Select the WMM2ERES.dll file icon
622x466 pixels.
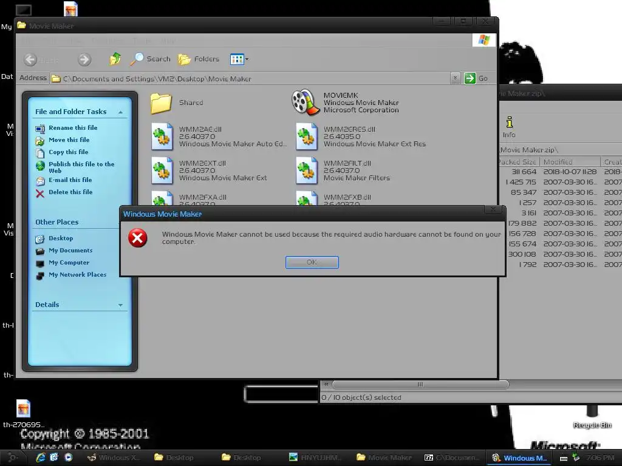point(306,137)
